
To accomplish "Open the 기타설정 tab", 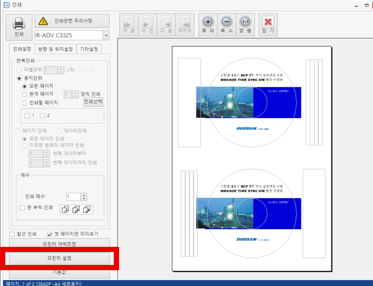I will tap(90, 49).
